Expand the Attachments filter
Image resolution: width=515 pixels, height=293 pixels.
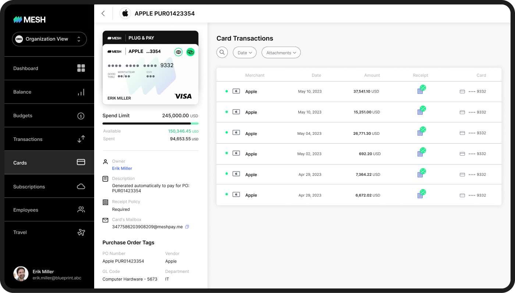281,52
